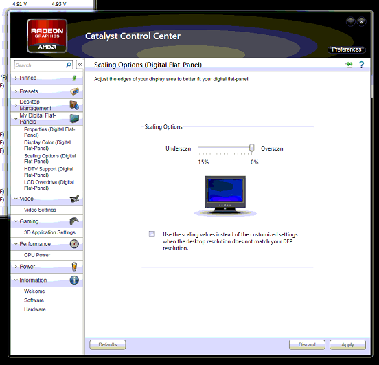Open HDTV Support (Digital Flat-Panel) page
The image size is (379, 365).
pyautogui.click(x=49, y=172)
